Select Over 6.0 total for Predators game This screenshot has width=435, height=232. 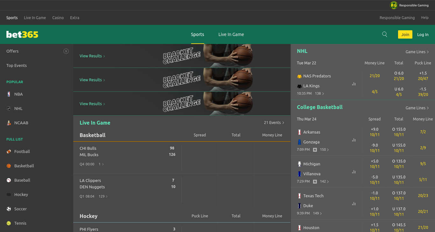(x=399, y=76)
